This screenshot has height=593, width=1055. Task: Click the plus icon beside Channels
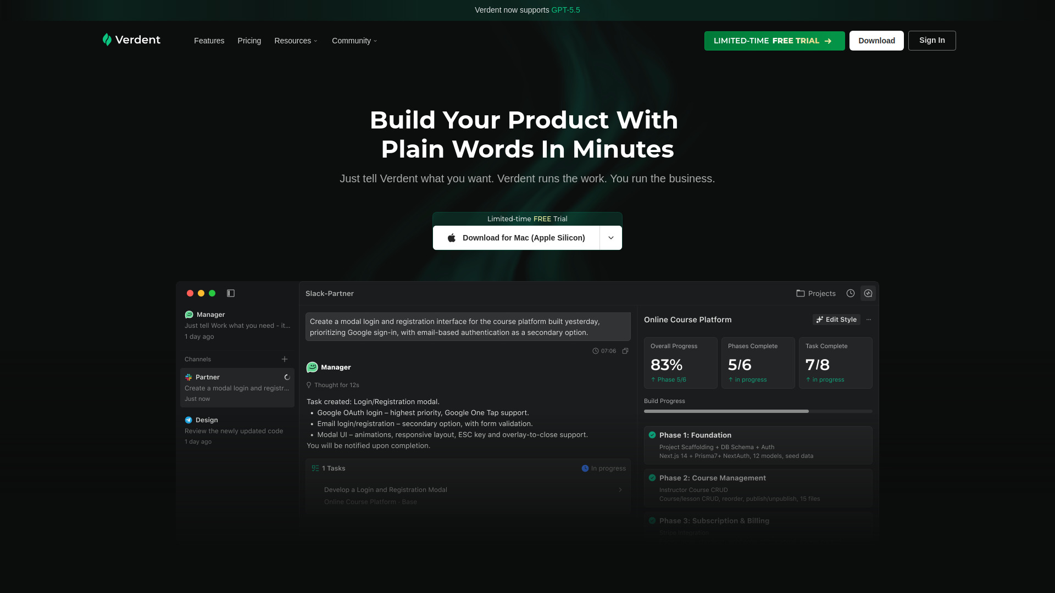[x=285, y=359]
